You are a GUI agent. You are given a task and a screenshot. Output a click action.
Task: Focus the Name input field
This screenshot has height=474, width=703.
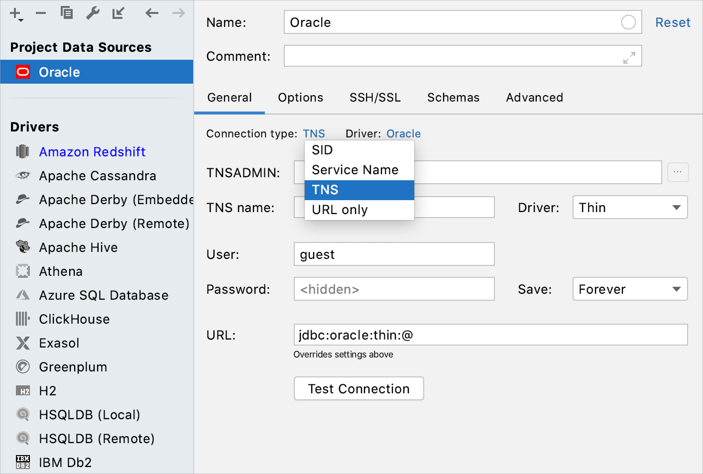[463, 22]
